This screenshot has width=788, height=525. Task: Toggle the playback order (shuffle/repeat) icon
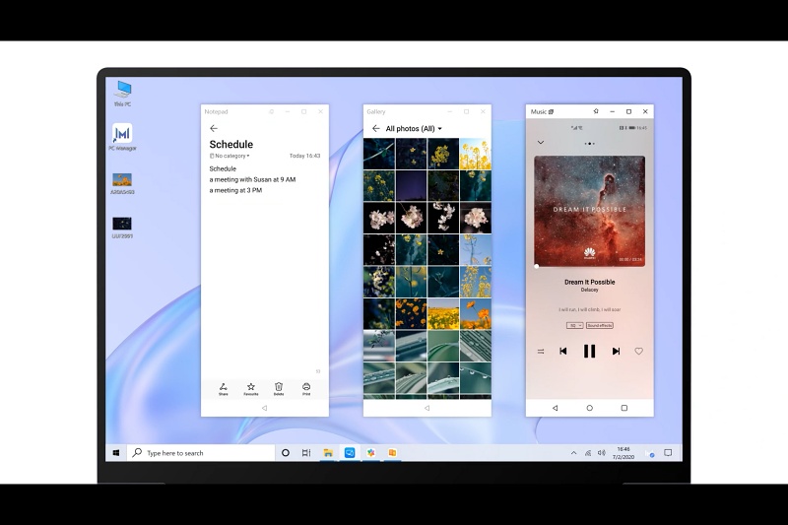coord(541,352)
